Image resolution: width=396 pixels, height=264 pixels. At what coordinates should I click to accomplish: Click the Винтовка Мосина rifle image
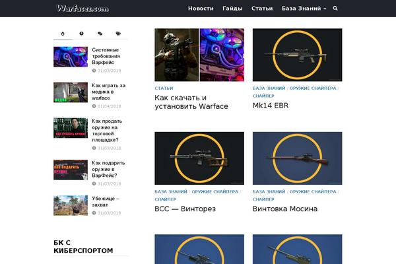coord(297,158)
